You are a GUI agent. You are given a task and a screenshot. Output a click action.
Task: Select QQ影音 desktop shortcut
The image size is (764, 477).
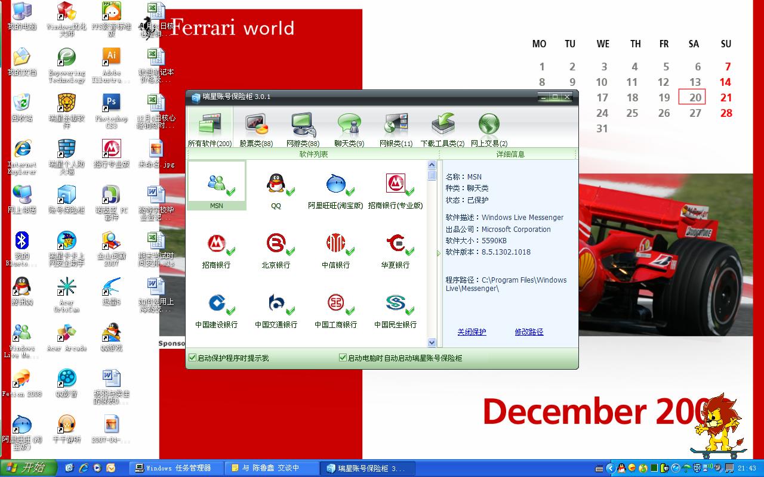click(x=67, y=383)
